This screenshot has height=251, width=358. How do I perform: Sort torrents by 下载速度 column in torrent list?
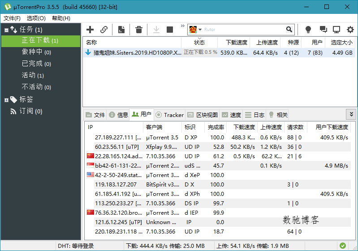234,43
